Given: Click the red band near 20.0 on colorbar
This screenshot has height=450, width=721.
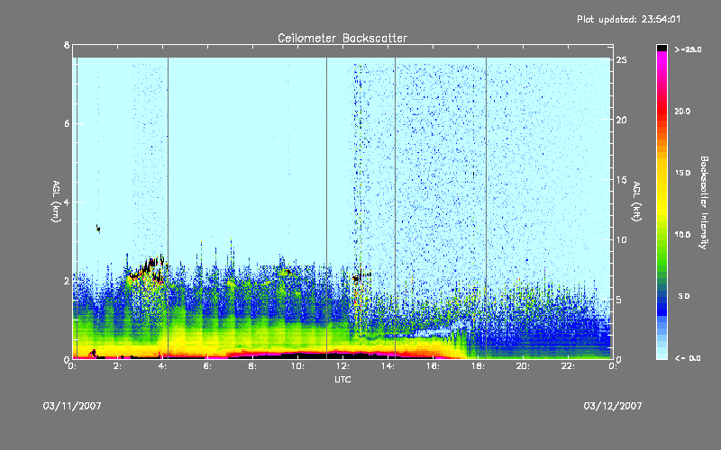Looking at the screenshot, I should coord(662,112).
